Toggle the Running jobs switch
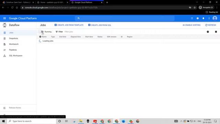This screenshot has width=220, height=124. [42, 32]
